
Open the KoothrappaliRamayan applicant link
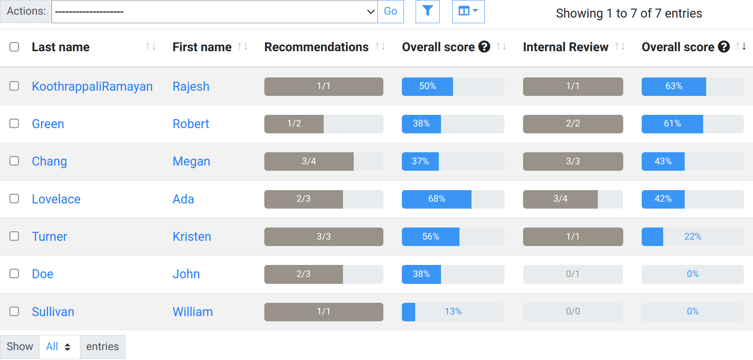[92, 86]
